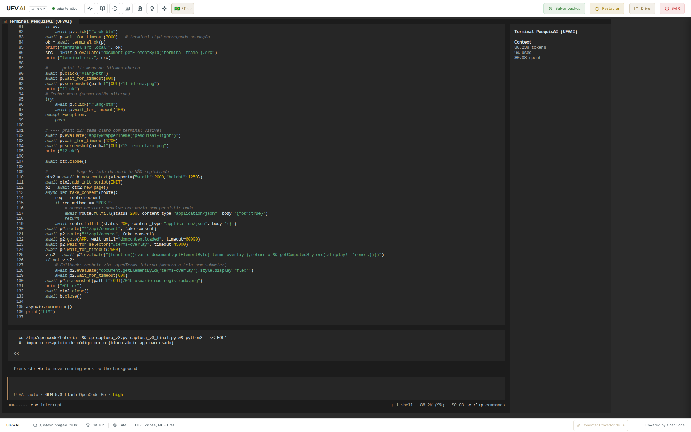691x432 pixels.
Task: Open the book documentation icon
Action: (102, 9)
